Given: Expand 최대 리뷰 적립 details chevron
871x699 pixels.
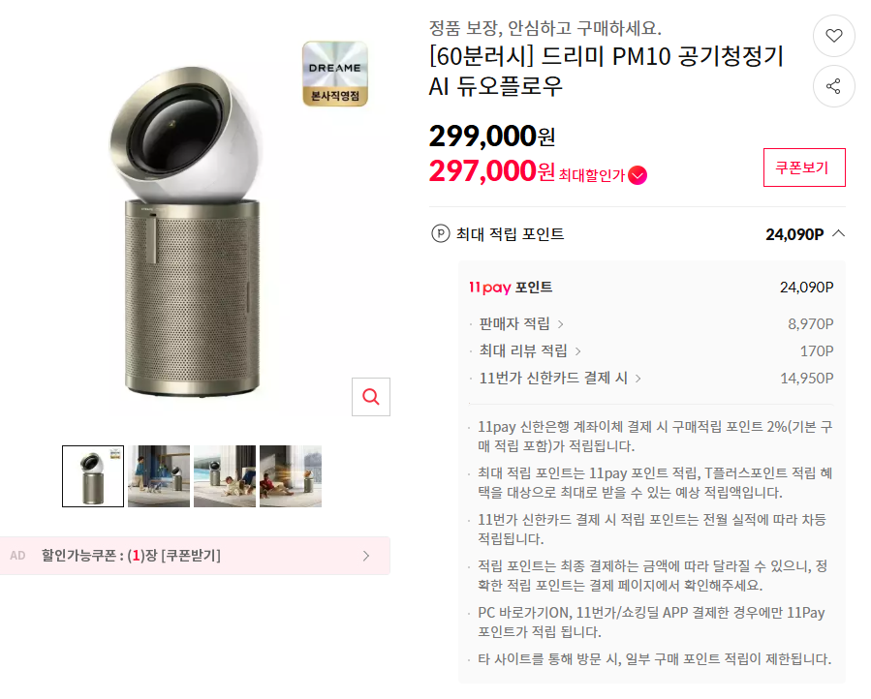Looking at the screenshot, I should coord(578,351).
